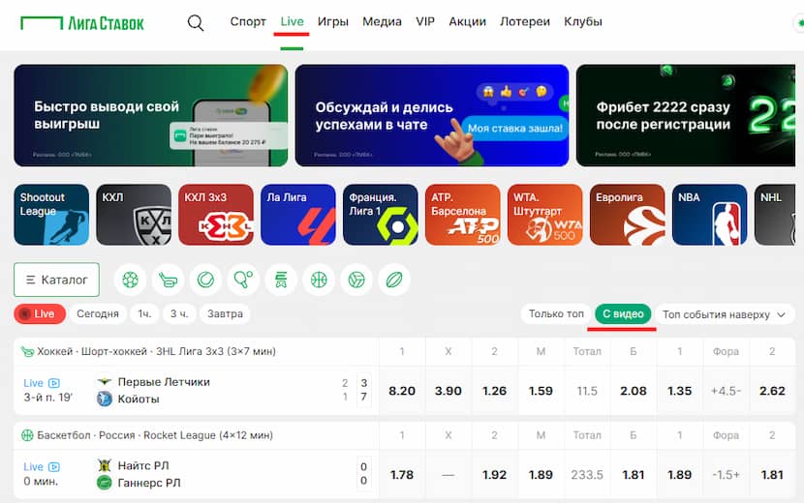Open video stream icon for Первые Летчики match
Screen dimensions: 804x503
coord(54,383)
